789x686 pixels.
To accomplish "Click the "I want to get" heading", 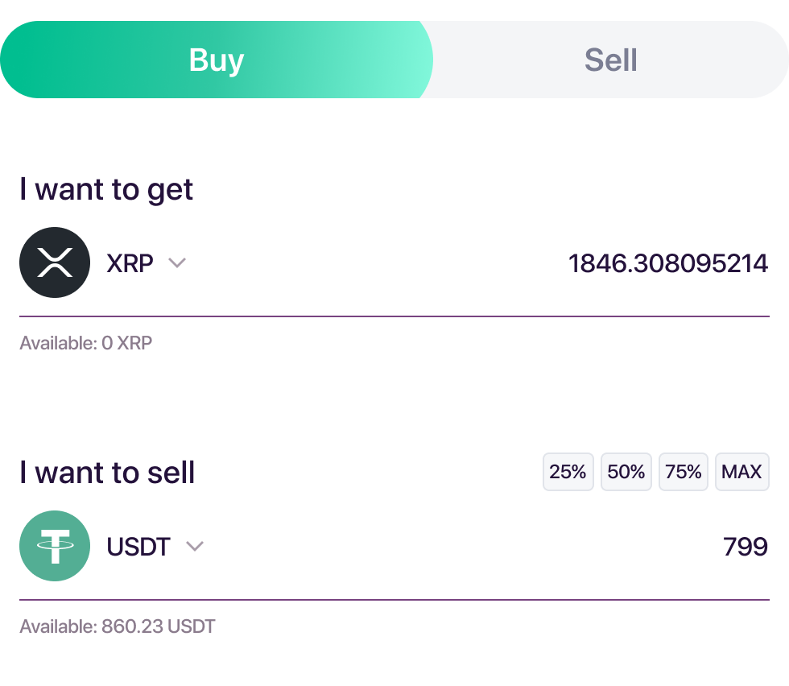I will tap(106, 189).
